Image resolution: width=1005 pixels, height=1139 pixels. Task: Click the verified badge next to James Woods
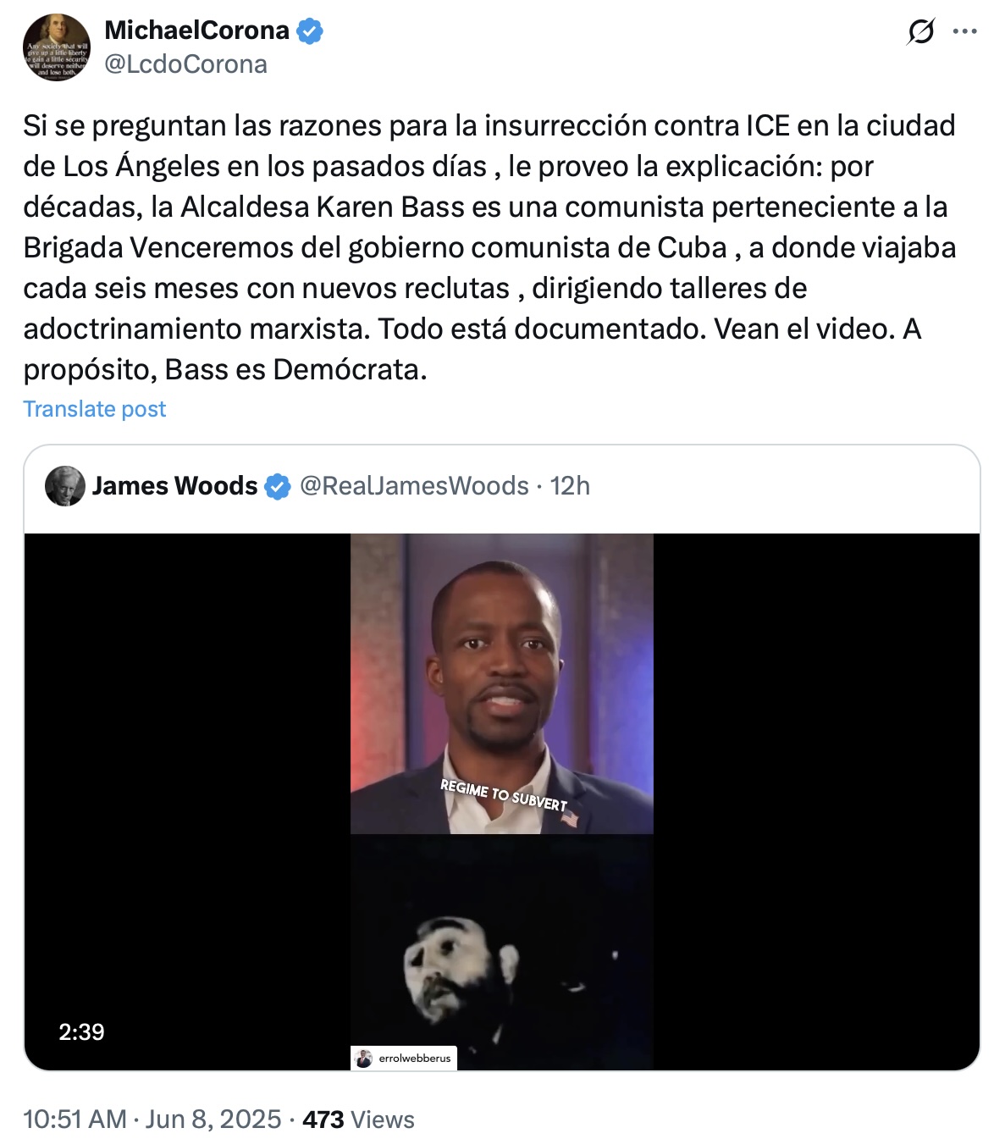[x=278, y=487]
